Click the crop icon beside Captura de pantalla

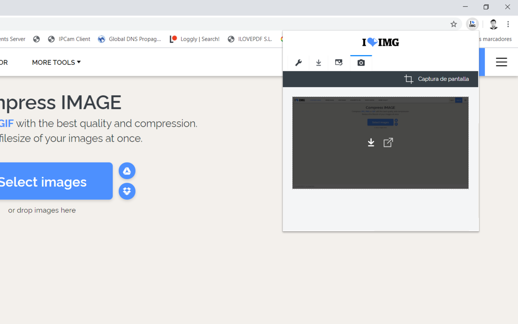click(408, 79)
